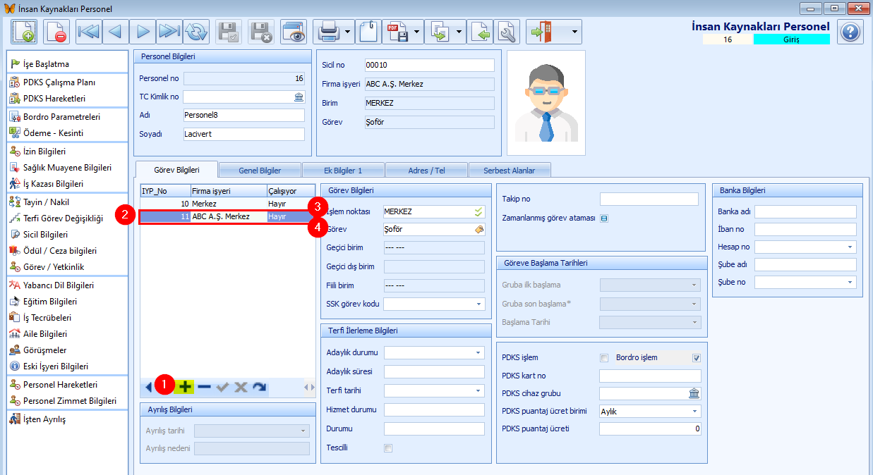The image size is (873, 475).
Task: Click the Zamanlanmış görev ataması icon
Action: coord(604,218)
